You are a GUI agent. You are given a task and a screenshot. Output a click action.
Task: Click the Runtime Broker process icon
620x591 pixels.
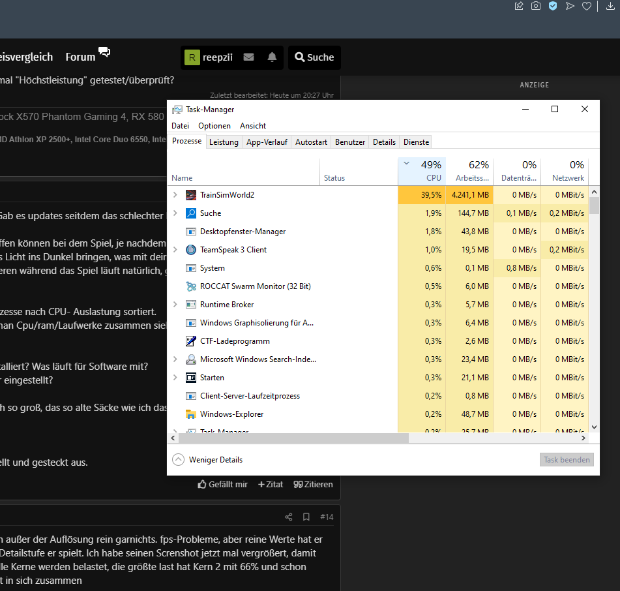(191, 305)
